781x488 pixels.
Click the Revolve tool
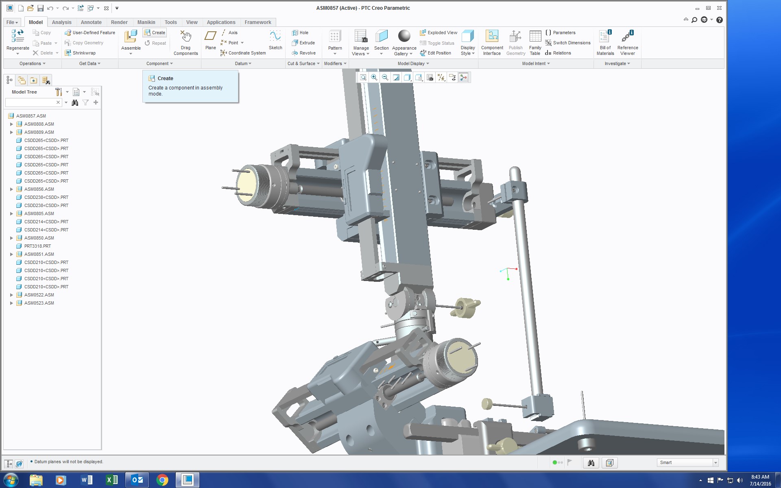(303, 53)
